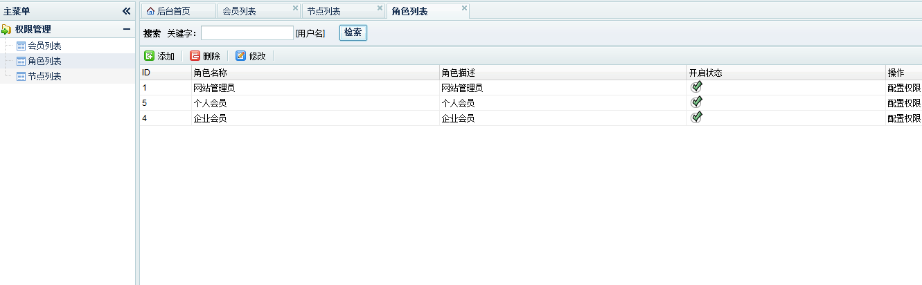922x285 pixels.
Task: Click the Add (添加) toolbar icon
Action: pyautogui.click(x=149, y=56)
